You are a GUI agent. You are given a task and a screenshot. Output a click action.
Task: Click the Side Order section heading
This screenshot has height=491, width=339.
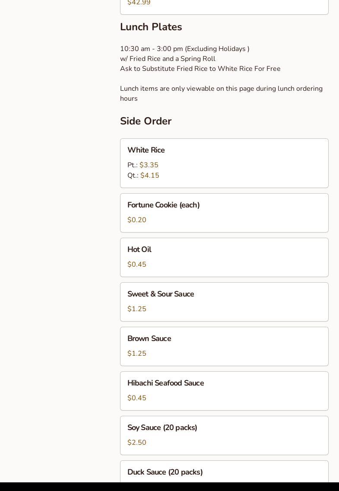click(x=146, y=121)
